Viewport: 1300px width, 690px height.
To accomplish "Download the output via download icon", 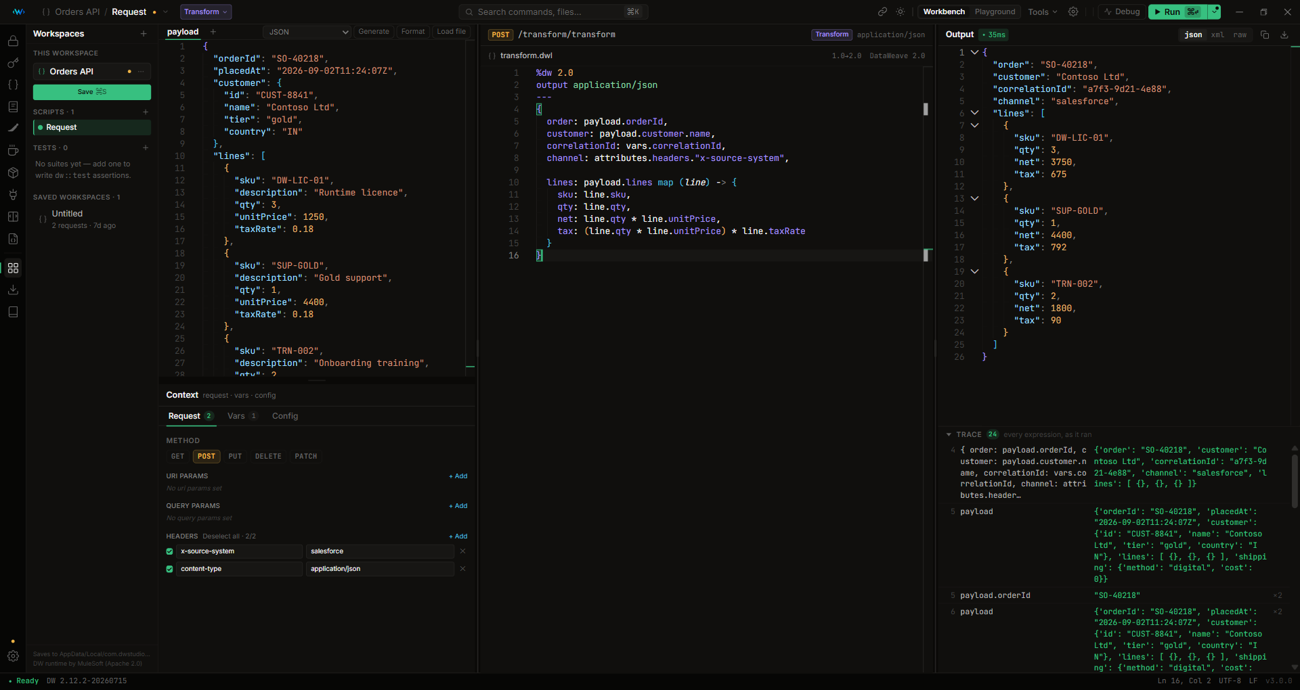I will (1284, 34).
